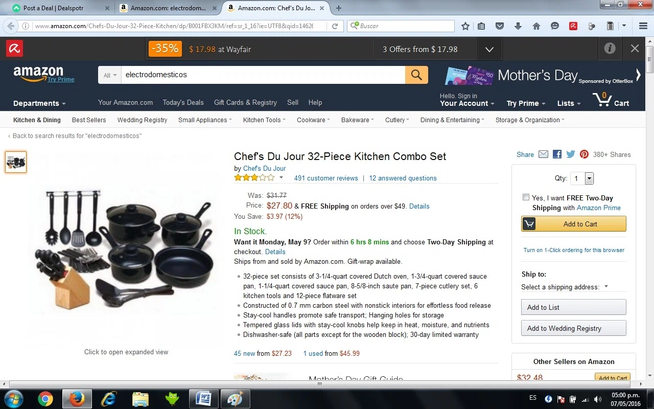Share product on Facebook icon
654x409 pixels.
click(x=557, y=154)
